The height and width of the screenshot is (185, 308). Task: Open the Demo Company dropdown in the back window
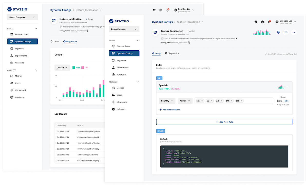pos(22,17)
